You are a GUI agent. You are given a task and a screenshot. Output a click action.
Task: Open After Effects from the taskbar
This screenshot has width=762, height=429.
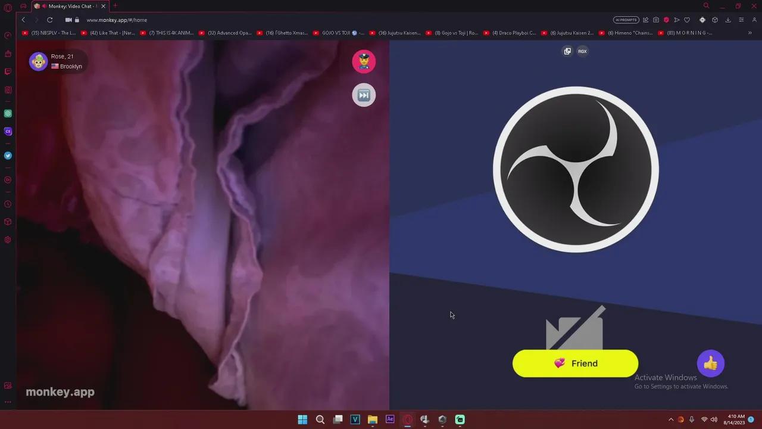[390, 419]
